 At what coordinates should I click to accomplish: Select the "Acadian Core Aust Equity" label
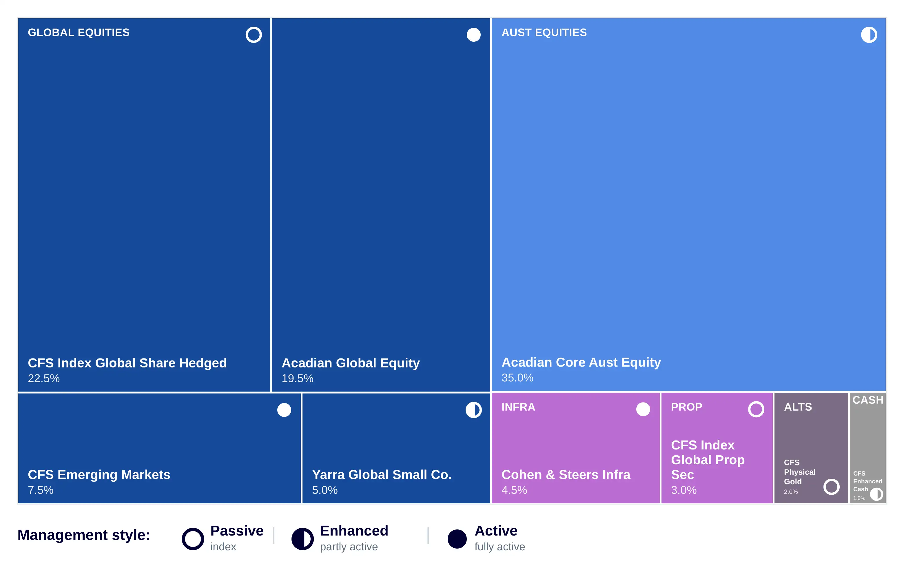tap(581, 362)
